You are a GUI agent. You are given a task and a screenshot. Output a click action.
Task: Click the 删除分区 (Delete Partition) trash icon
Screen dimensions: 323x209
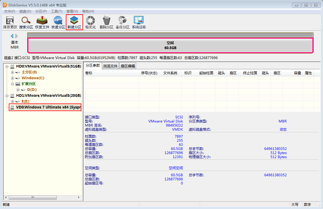pyautogui.click(x=106, y=22)
